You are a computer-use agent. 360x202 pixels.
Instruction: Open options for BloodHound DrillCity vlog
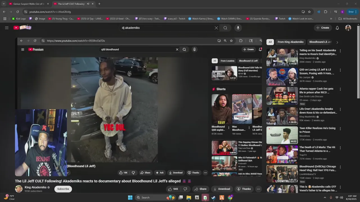click(x=340, y=167)
